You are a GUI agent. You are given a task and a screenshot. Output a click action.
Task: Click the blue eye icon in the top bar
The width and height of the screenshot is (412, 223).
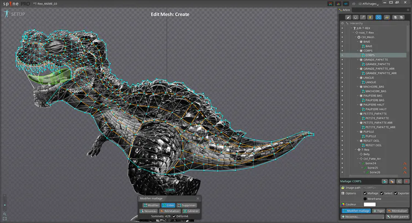click(346, 4)
